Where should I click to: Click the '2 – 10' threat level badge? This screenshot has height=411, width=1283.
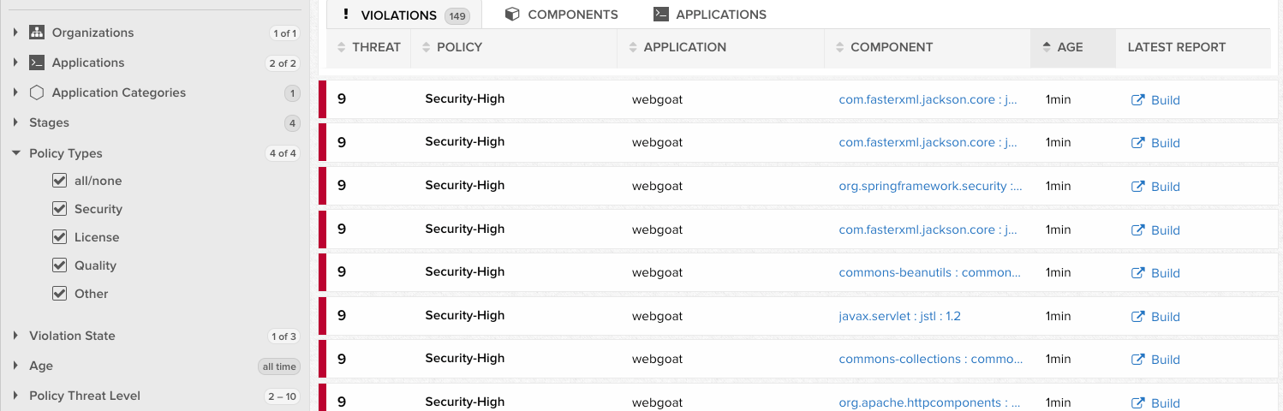click(281, 396)
